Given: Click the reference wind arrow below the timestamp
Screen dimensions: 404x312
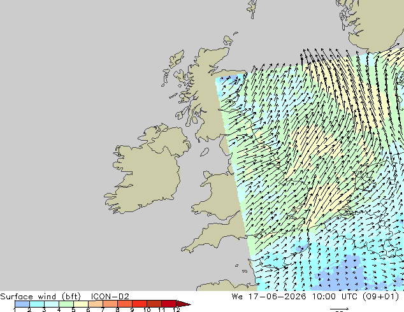Looking at the screenshot, I should click(340, 309).
